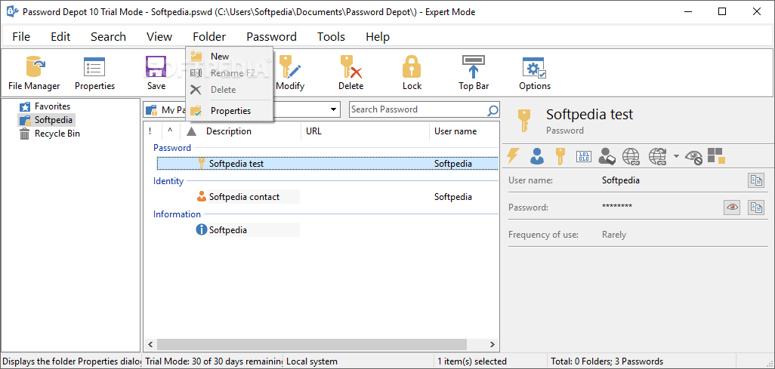Click the exclamation mark column header

[x=150, y=131]
